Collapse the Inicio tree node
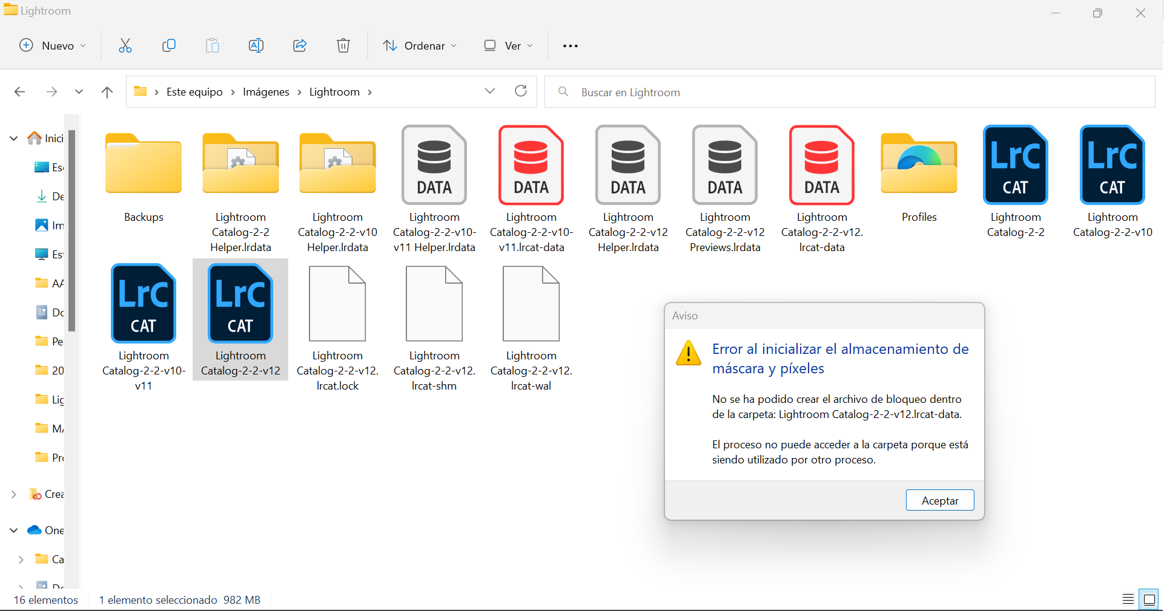The height and width of the screenshot is (611, 1164). pyautogui.click(x=14, y=139)
